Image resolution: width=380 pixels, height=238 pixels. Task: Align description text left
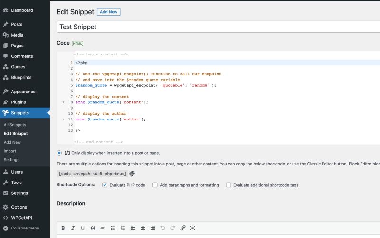click(133, 228)
